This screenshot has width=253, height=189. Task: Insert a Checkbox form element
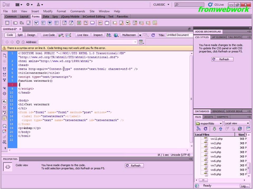click(36, 23)
